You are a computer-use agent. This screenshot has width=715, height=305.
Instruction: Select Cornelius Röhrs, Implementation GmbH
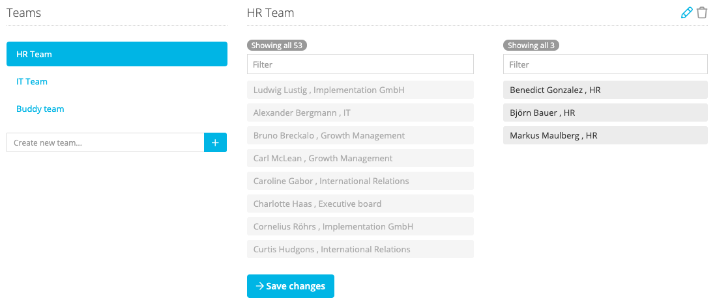tap(360, 226)
